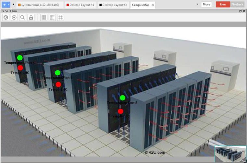Viewport: 247px width, 163px height.
Task: Choose the sparse grid hash icon
Action: tap(60, 17)
